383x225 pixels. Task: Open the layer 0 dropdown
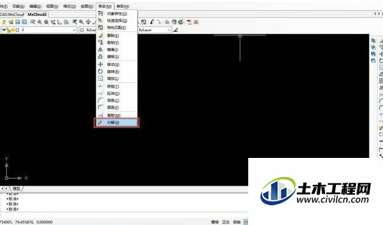click(x=39, y=30)
